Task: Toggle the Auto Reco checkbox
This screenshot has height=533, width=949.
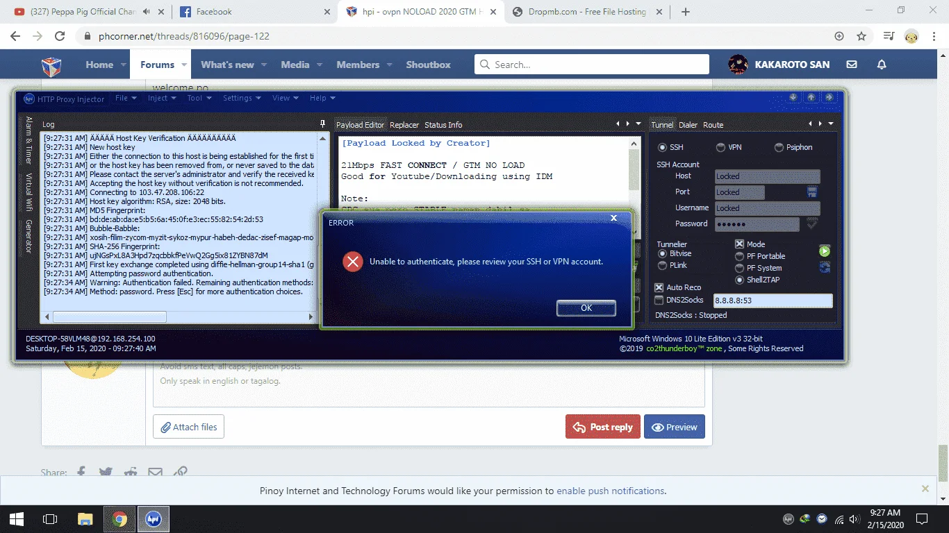Action: (x=659, y=287)
